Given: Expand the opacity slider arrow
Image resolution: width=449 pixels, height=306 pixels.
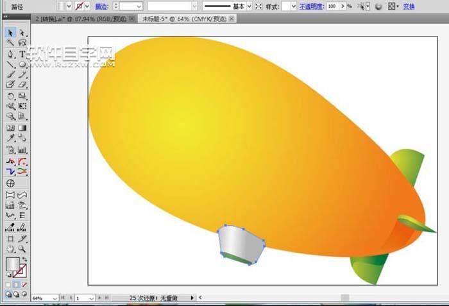Looking at the screenshot, I should [343, 6].
